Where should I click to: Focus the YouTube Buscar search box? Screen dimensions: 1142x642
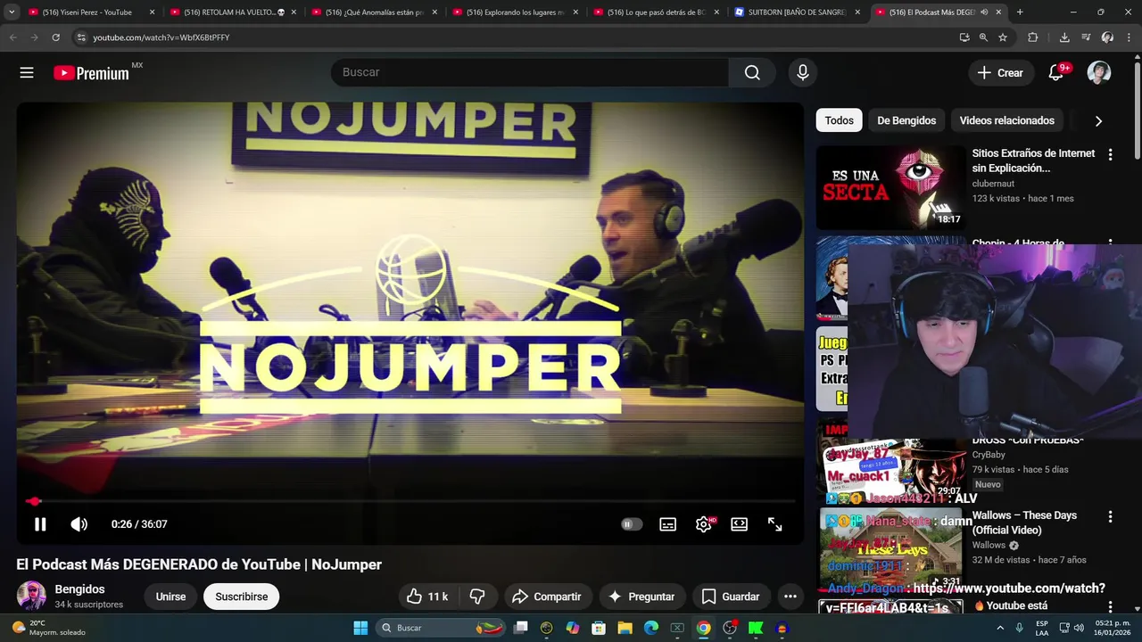530,72
